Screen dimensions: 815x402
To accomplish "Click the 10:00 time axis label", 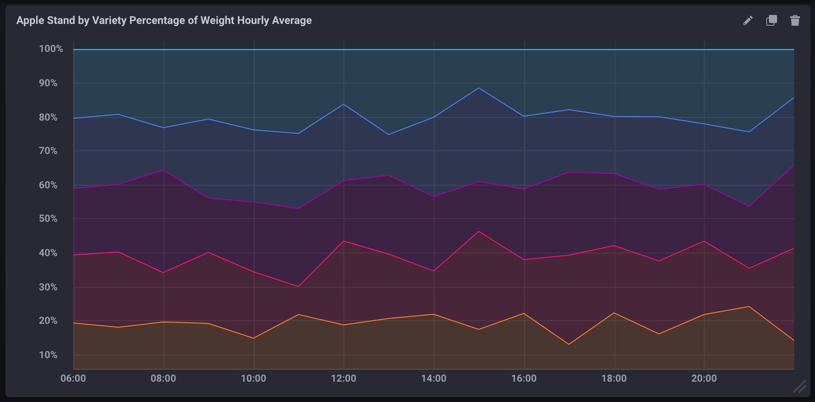I will [x=253, y=379].
